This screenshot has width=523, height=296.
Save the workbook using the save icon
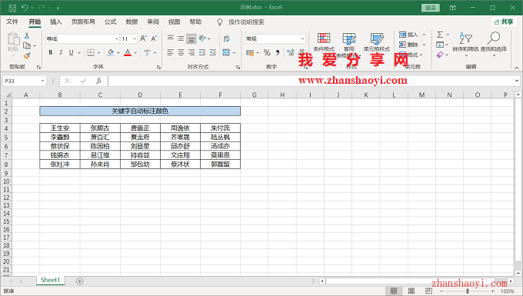pos(12,8)
